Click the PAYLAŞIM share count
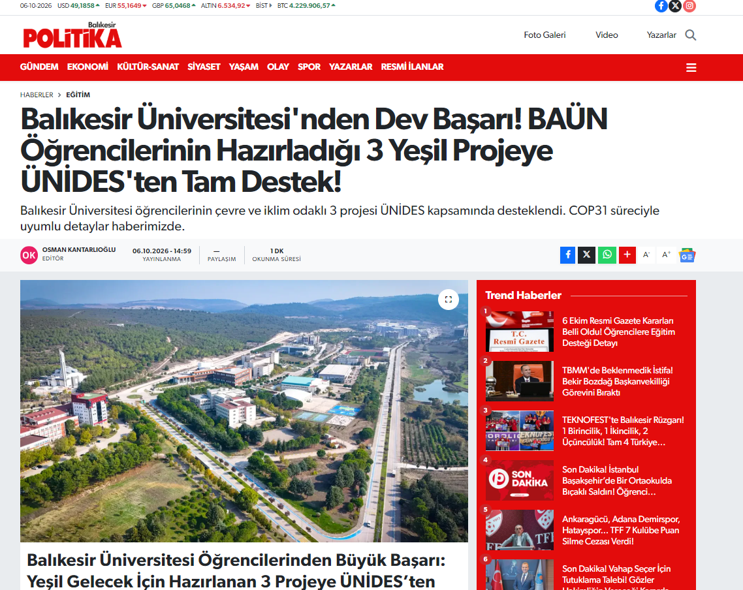The width and height of the screenshot is (743, 590). coord(221,255)
